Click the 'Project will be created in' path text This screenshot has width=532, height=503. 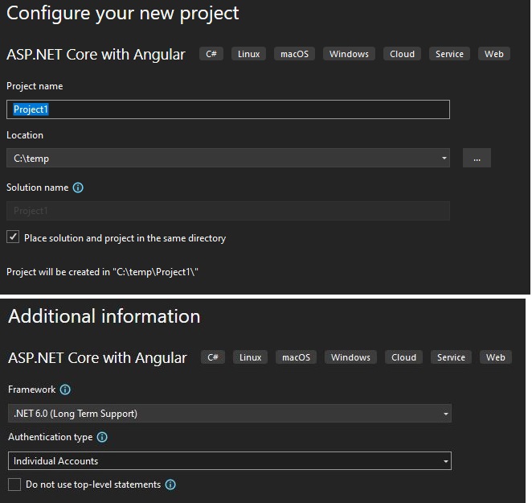click(x=103, y=272)
